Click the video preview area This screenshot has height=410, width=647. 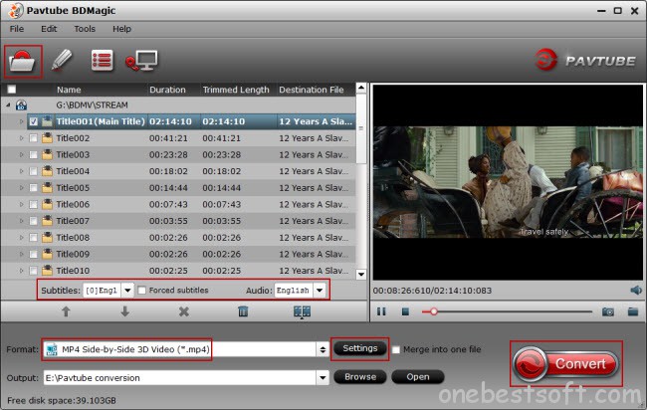[x=508, y=182]
